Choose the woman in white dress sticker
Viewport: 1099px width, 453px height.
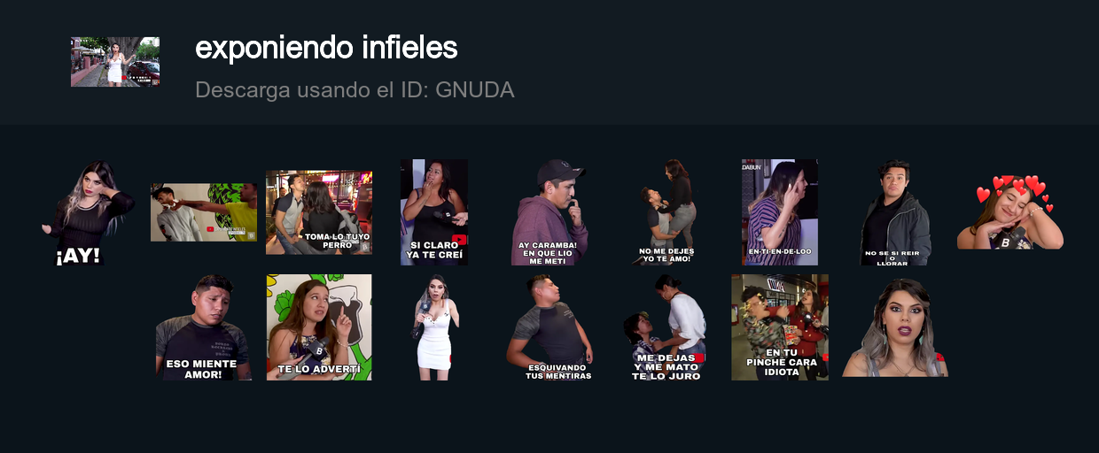click(434, 327)
